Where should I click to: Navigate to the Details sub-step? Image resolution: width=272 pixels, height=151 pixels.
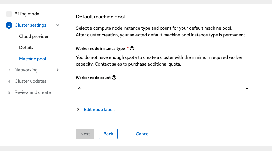pos(26,48)
